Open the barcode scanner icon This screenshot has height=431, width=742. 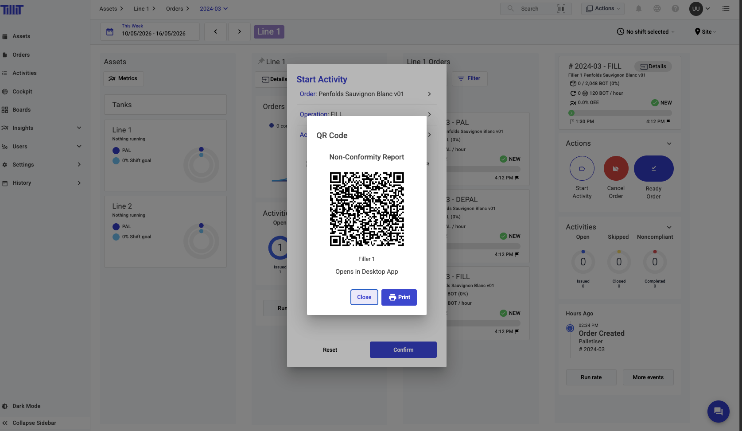click(561, 9)
